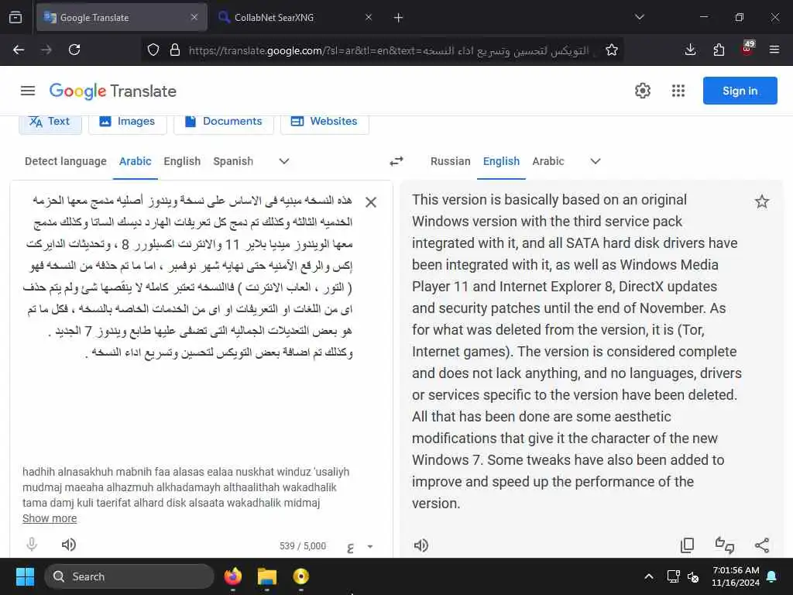Viewport: 793px width, 595px height.
Task: Open Google Translate settings gear
Action: click(x=642, y=91)
